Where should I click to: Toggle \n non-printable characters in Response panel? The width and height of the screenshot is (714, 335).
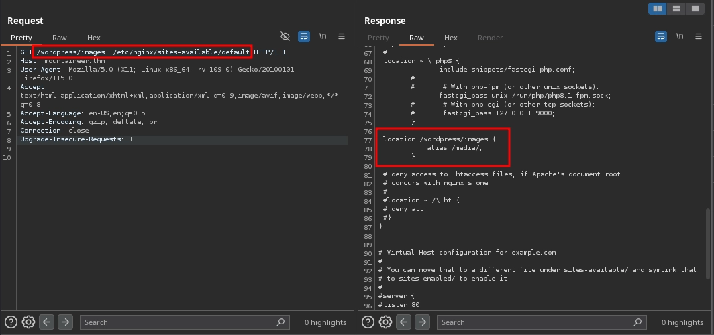(x=680, y=36)
